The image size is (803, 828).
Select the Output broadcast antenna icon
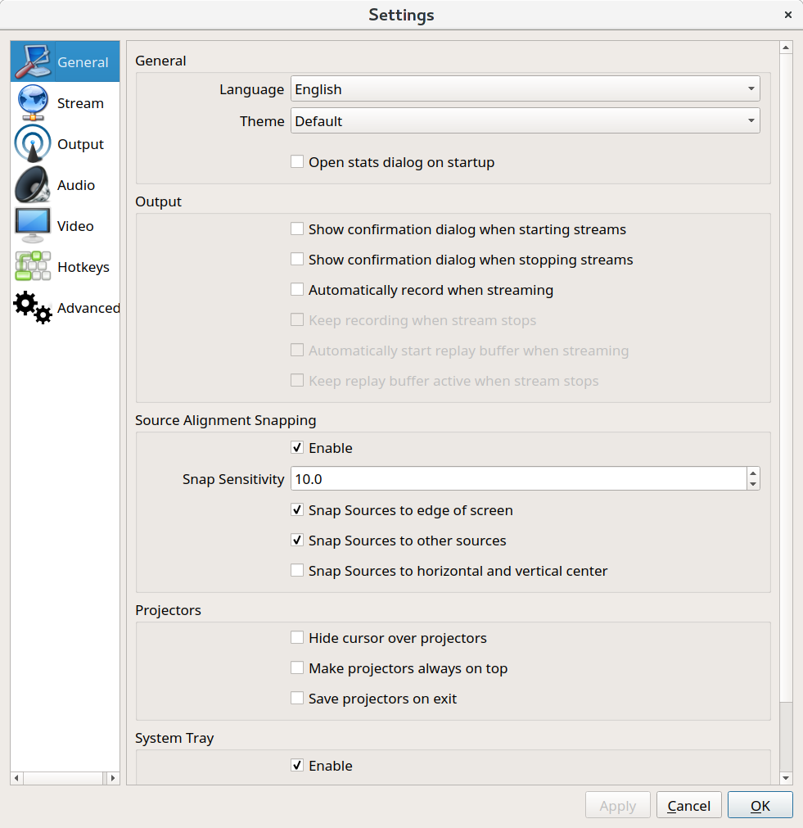33,144
